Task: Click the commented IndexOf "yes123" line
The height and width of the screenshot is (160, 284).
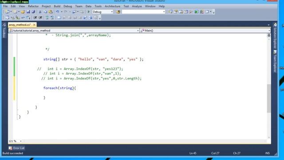Action: coord(80,69)
